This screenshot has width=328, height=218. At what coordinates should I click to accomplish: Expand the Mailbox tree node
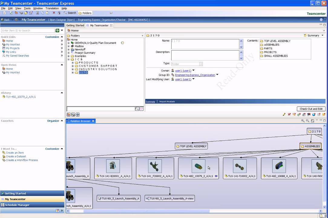(x=69, y=46)
